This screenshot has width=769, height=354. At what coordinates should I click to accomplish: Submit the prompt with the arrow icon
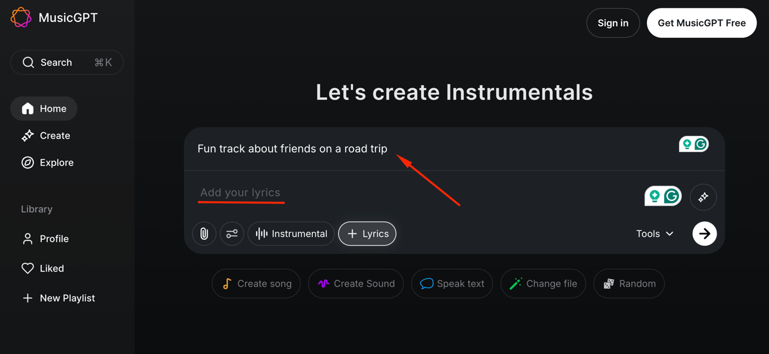704,233
